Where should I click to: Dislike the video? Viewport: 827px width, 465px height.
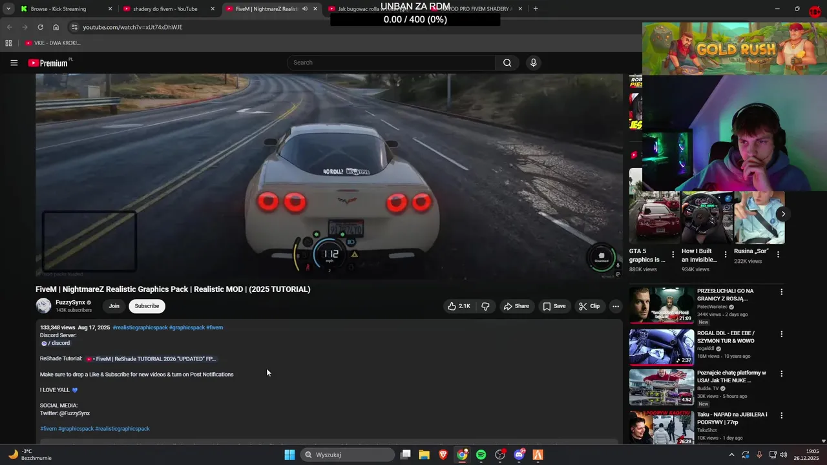485,306
